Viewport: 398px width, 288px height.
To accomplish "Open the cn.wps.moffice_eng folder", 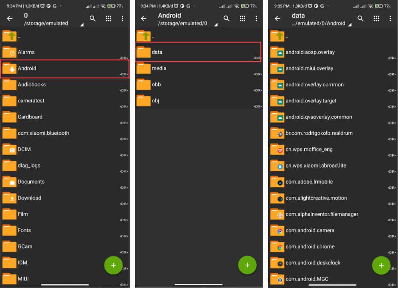I will (x=309, y=149).
